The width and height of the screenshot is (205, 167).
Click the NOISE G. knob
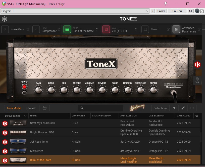click(x=128, y=90)
